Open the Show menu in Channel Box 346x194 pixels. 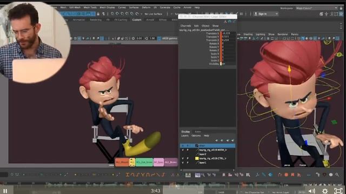[x=215, y=26]
